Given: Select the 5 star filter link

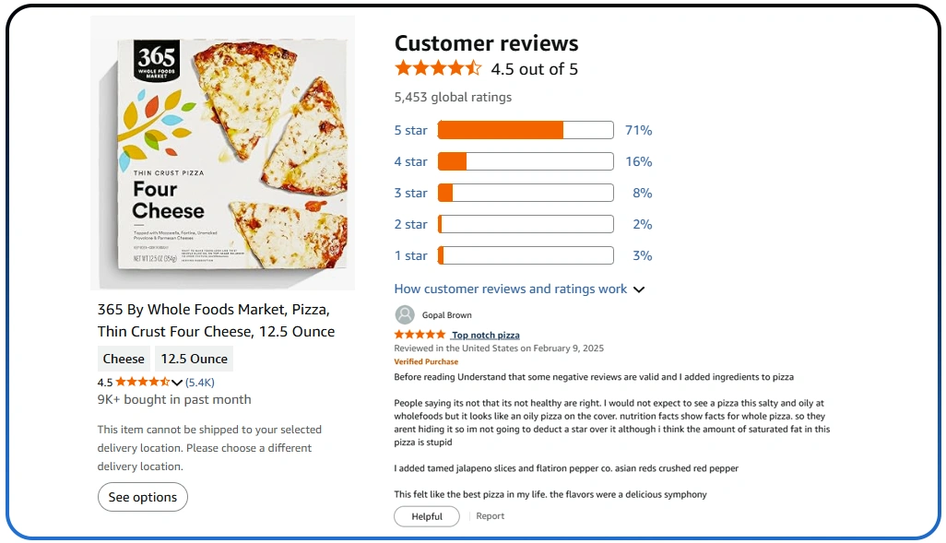Looking at the screenshot, I should 410,130.
